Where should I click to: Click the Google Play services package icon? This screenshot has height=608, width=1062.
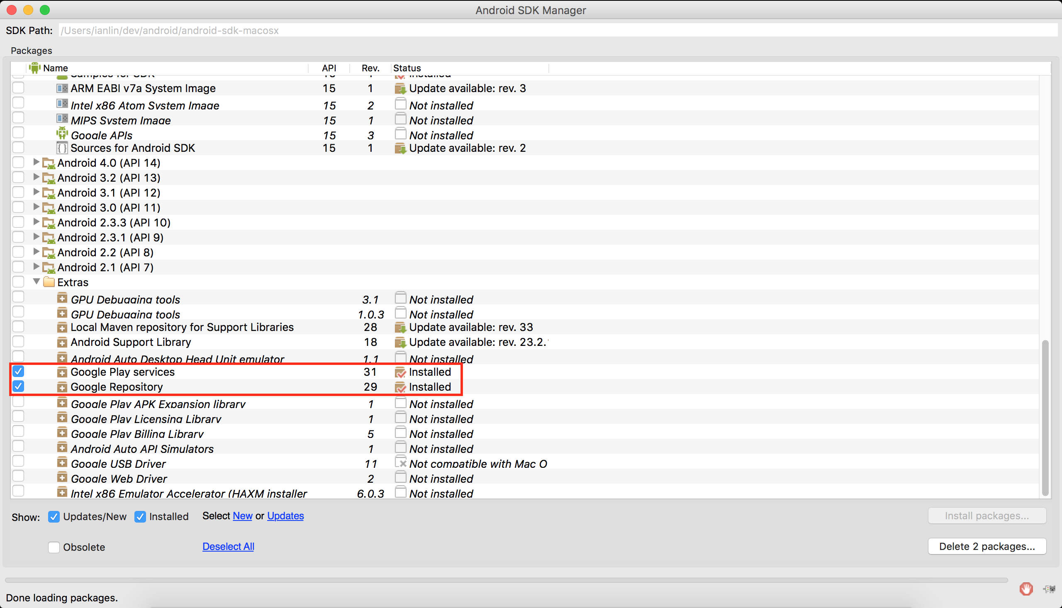click(62, 372)
